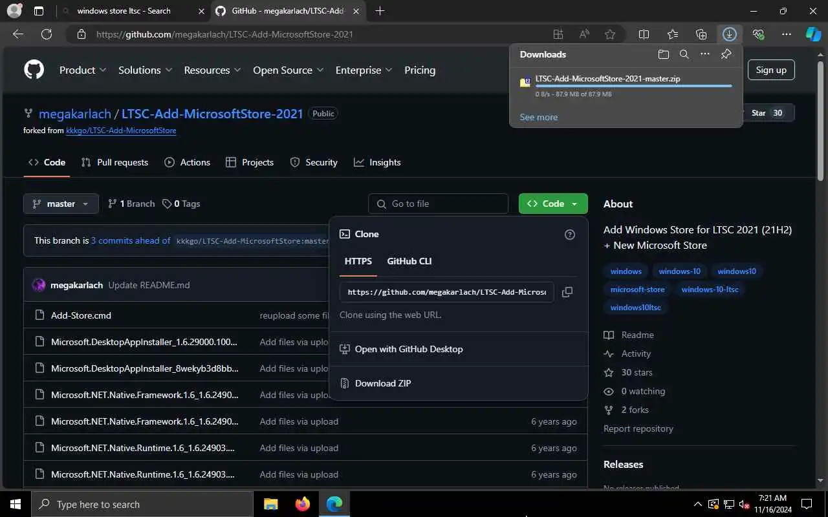The width and height of the screenshot is (828, 517).
Task: Expand the Product navigation menu
Action: tap(83, 70)
